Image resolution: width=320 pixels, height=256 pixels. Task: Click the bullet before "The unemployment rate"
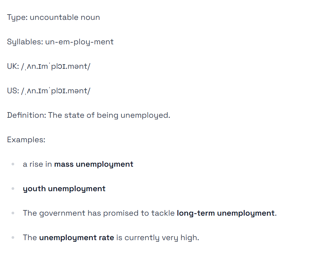[13, 238]
